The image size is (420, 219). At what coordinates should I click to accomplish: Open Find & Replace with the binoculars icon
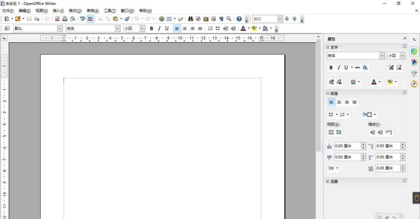pos(190,19)
